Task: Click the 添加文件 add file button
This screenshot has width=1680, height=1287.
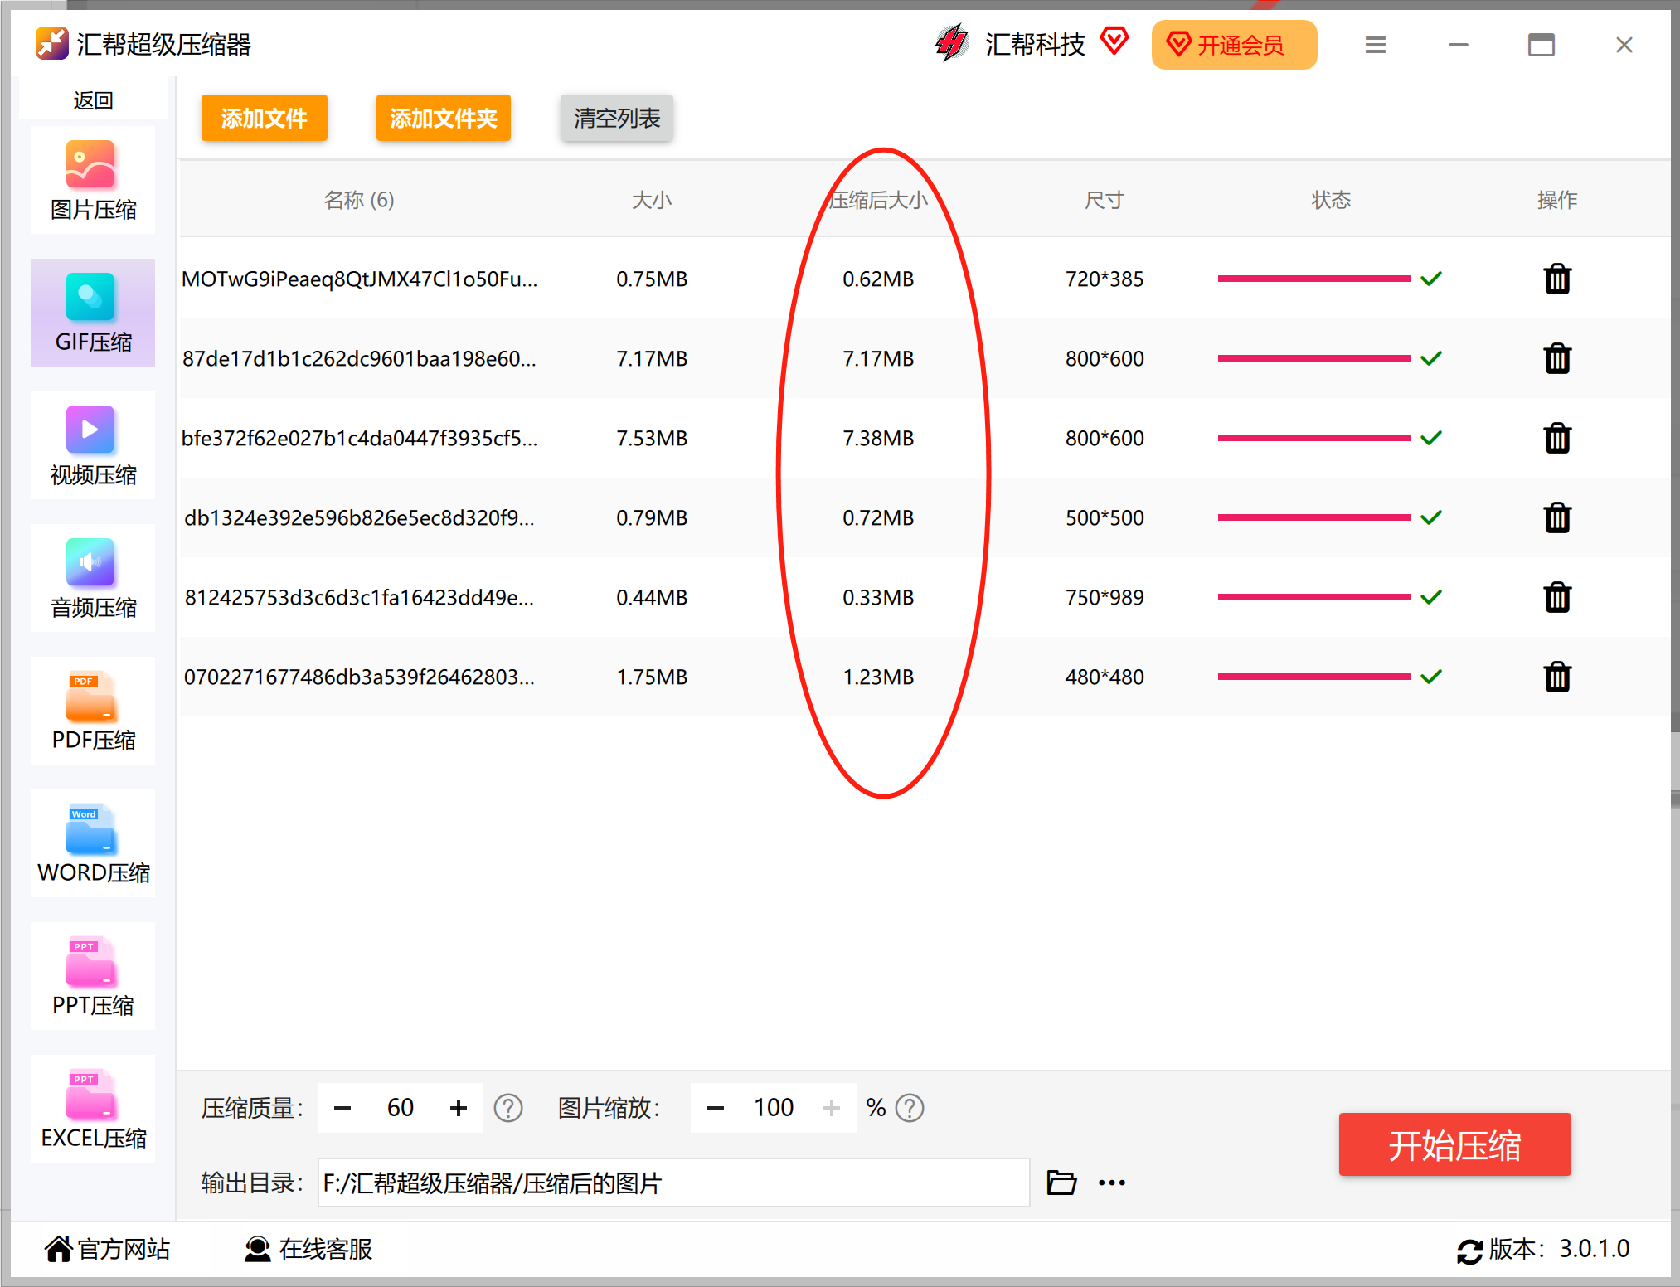Action: [x=265, y=118]
